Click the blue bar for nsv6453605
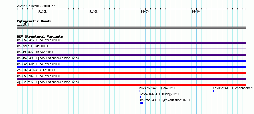Image resolution: width=254 pixels, height=114 pixels. click(131, 67)
